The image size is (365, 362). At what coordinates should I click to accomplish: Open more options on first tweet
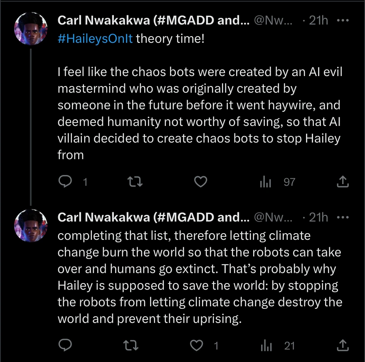tap(342, 20)
